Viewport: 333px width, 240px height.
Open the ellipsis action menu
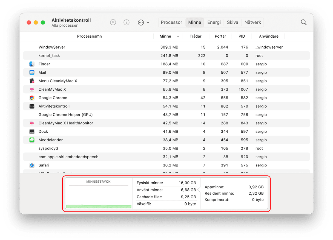[143, 23]
